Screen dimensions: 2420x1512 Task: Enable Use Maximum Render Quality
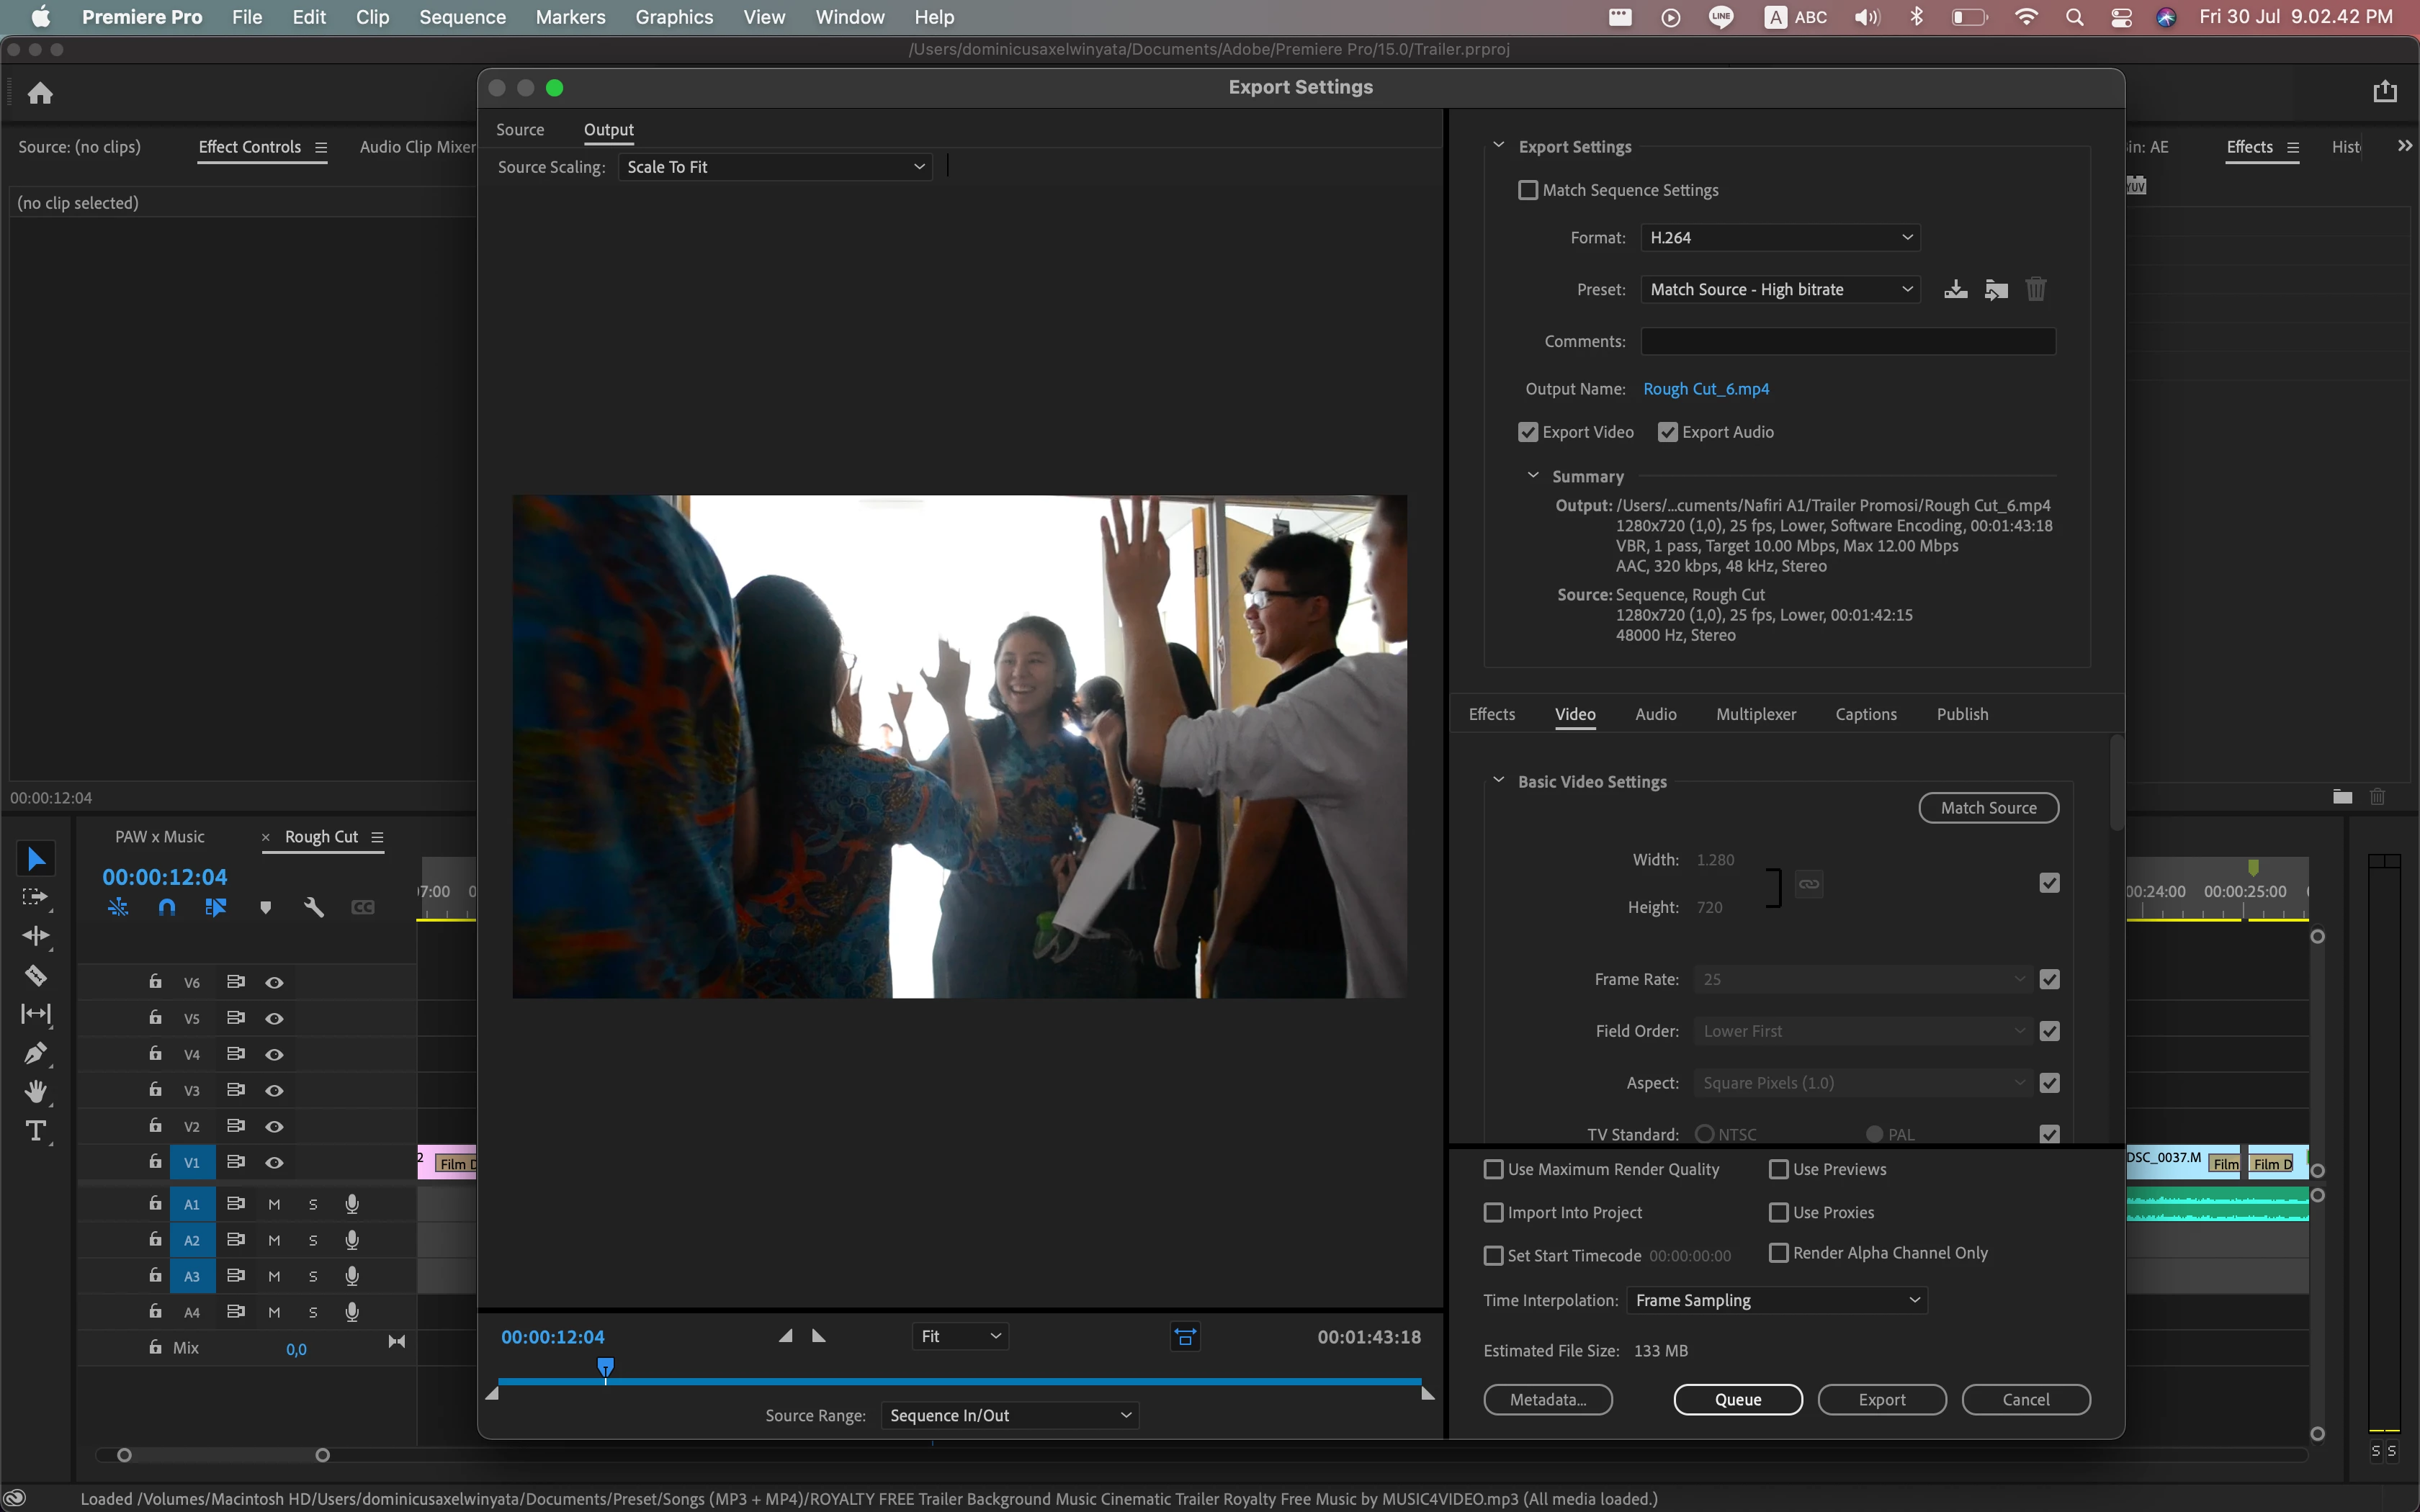pyautogui.click(x=1494, y=1169)
